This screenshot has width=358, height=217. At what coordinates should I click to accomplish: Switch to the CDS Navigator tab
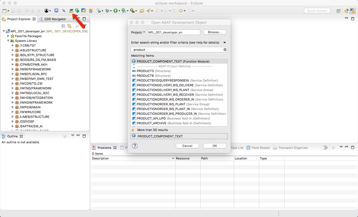[x=53, y=19]
